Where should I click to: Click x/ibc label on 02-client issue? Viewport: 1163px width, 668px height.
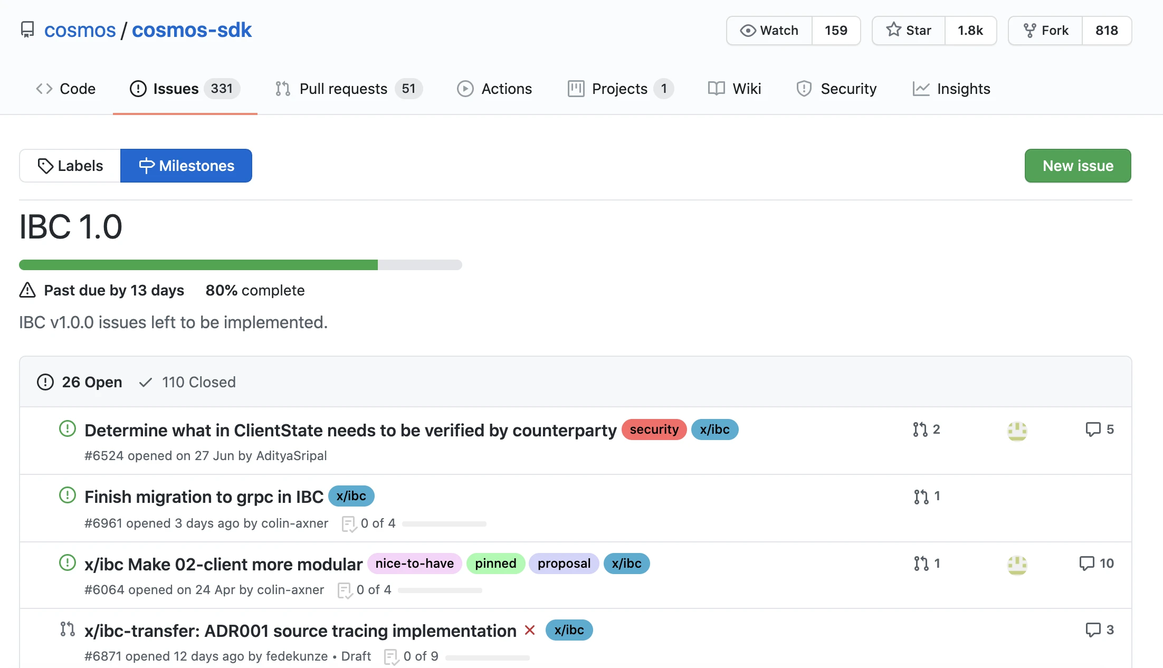pyautogui.click(x=627, y=564)
